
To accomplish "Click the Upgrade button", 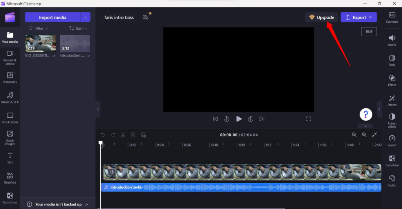I will [321, 17].
